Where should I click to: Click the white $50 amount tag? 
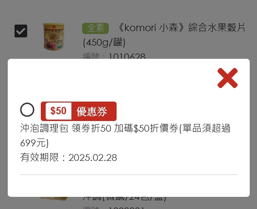pyautogui.click(x=58, y=111)
